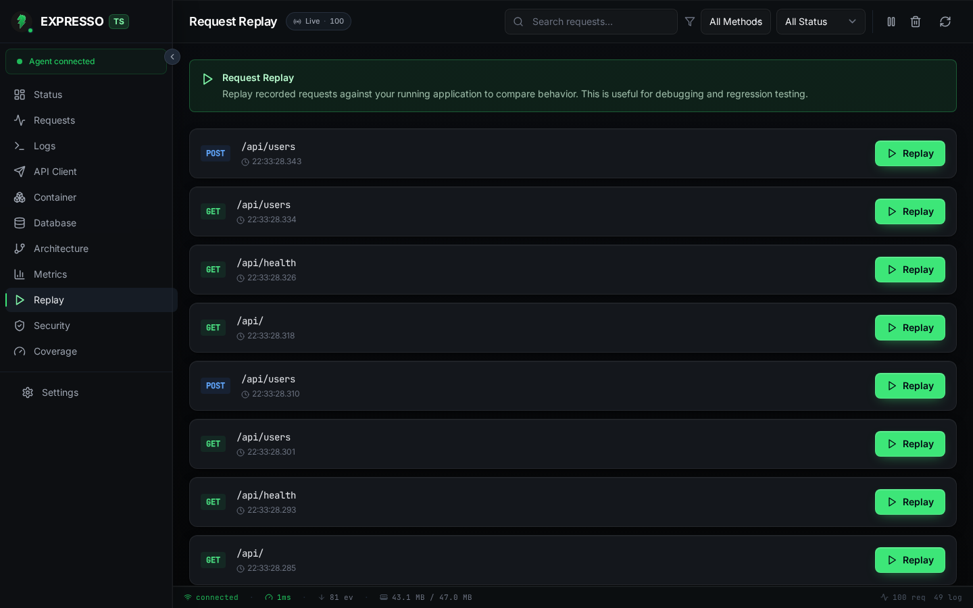The width and height of the screenshot is (973, 608).
Task: Click the Architecture branch icon
Action: [x=20, y=249]
